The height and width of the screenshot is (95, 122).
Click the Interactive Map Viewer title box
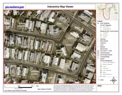point(60,7)
